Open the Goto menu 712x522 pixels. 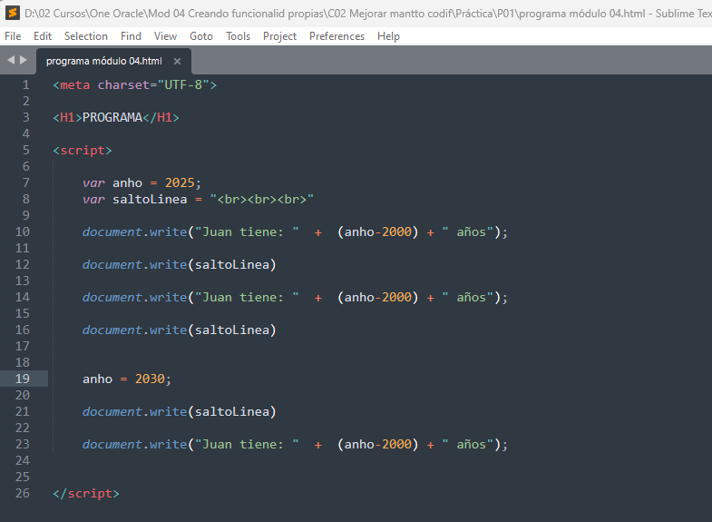[201, 36]
